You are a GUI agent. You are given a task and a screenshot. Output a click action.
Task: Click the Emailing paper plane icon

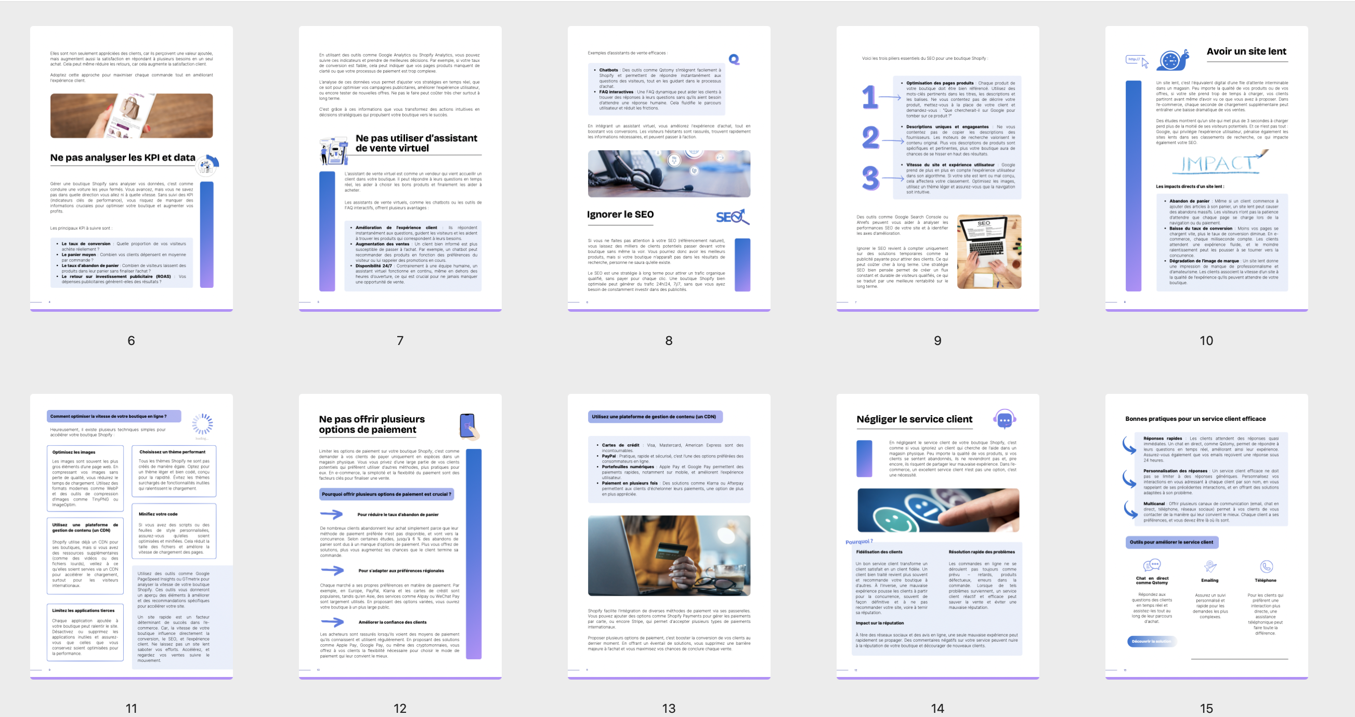[x=1210, y=566]
